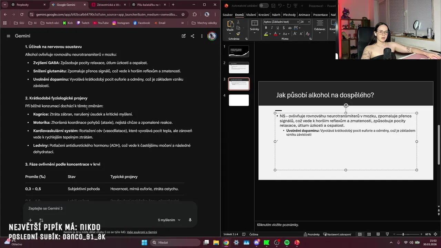Switch to the Kreslení ribbon tab
This screenshot has width=441, height=248.
(x=264, y=15)
